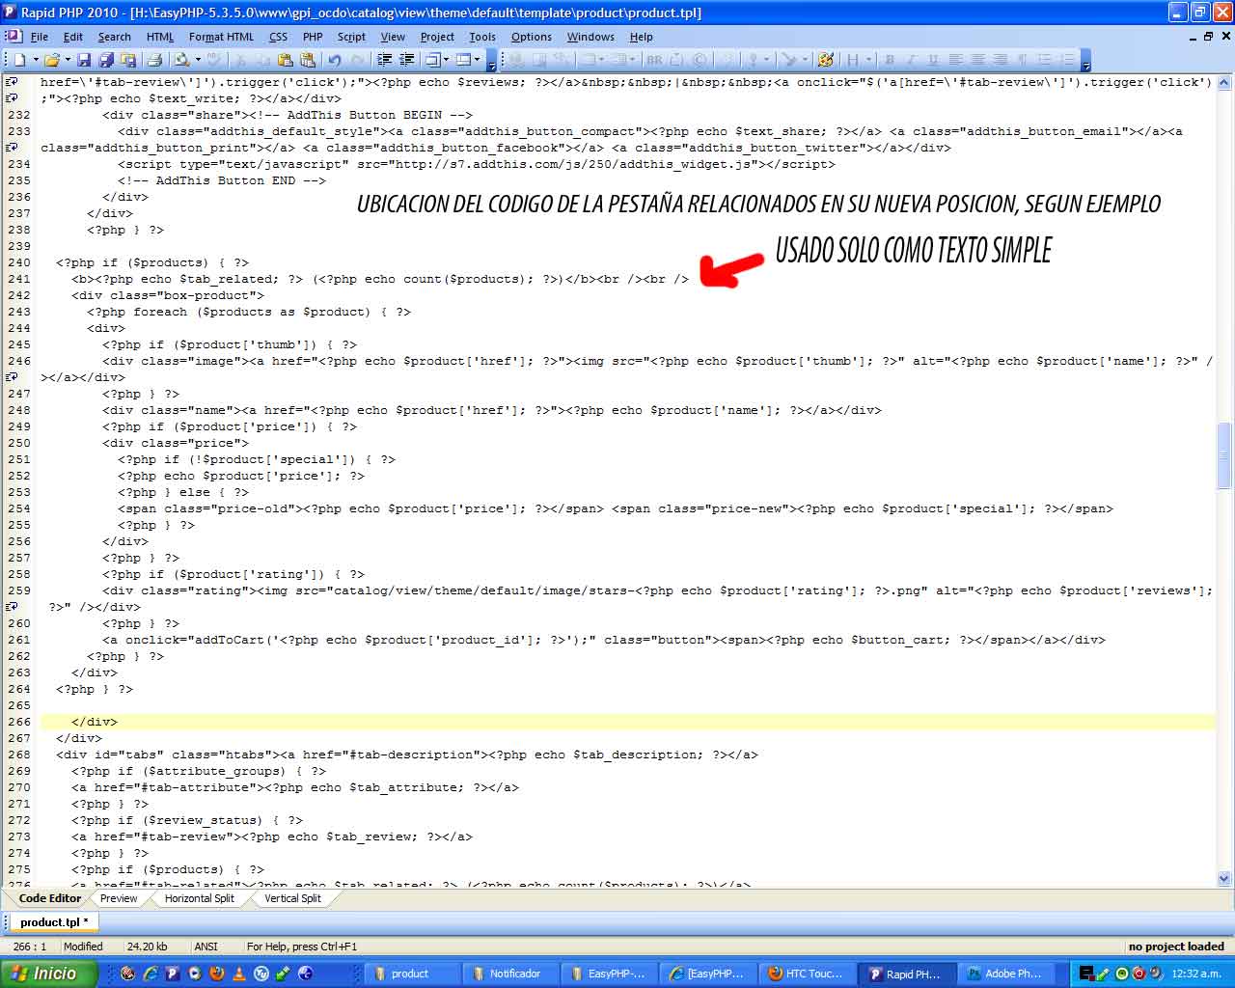Open the File menu

tap(40, 37)
